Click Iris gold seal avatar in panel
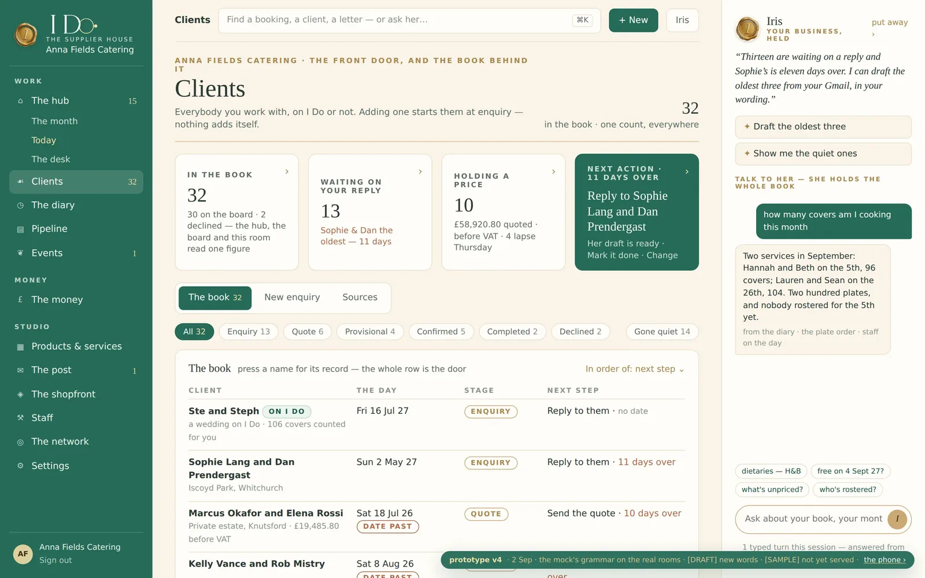 [x=748, y=29]
